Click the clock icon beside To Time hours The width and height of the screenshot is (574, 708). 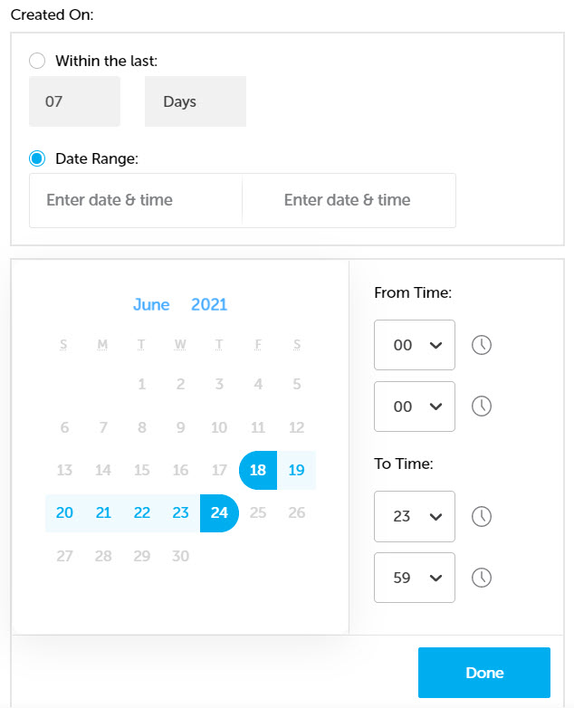pyautogui.click(x=482, y=516)
